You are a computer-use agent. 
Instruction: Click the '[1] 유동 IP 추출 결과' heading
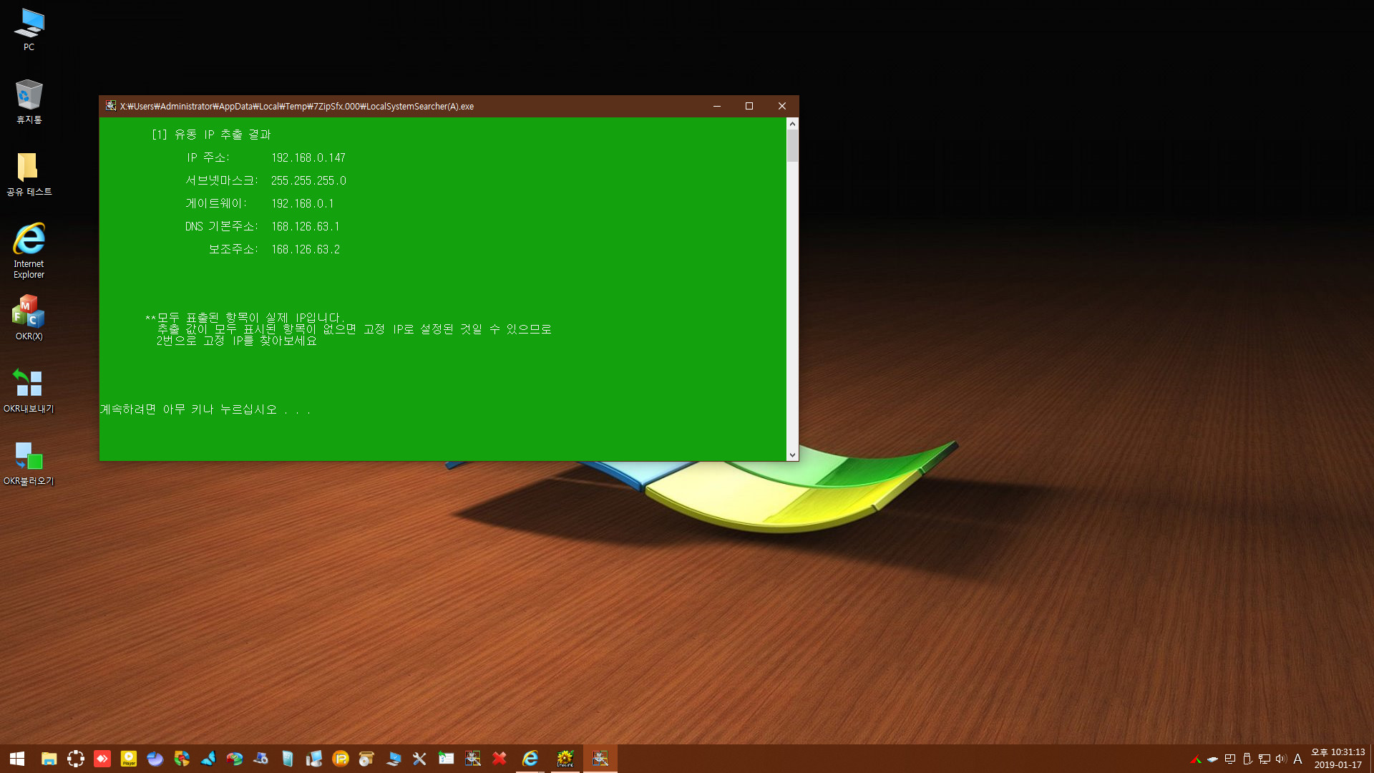pos(211,135)
